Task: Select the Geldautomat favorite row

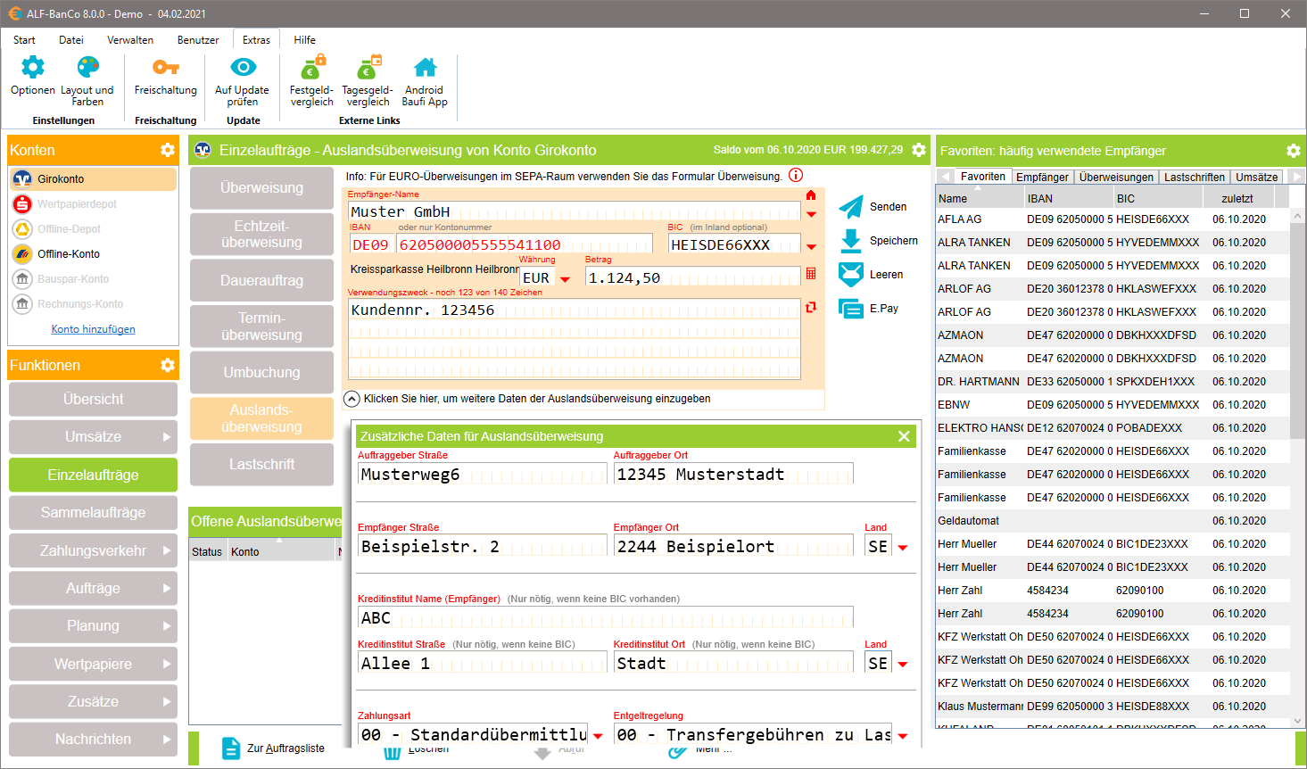Action: (x=1113, y=521)
